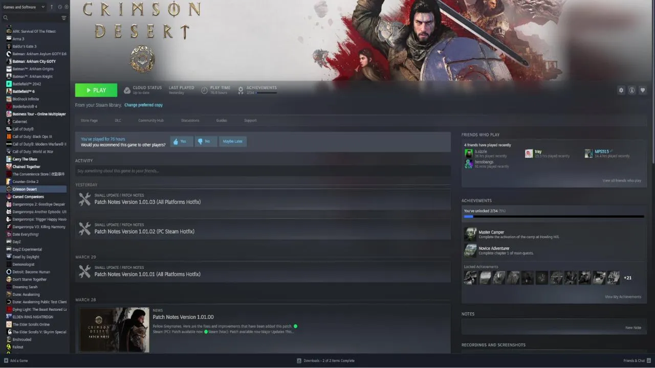The image size is (655, 368).
Task: Open library filter options icon
Action: [x=64, y=18]
